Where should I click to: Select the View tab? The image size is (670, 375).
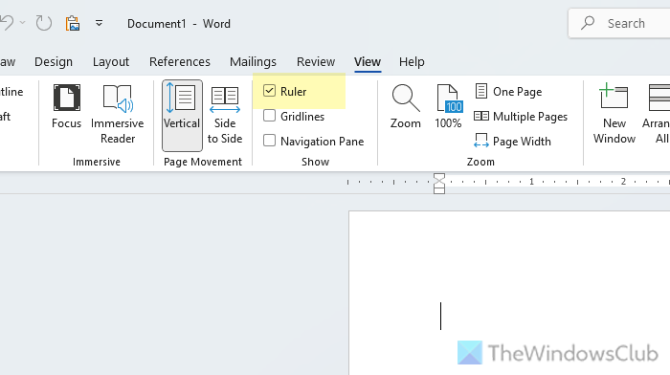point(368,62)
